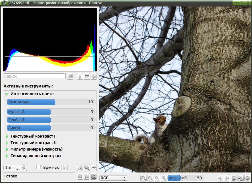Click the vertical sliders settings icon

(x=94, y=176)
